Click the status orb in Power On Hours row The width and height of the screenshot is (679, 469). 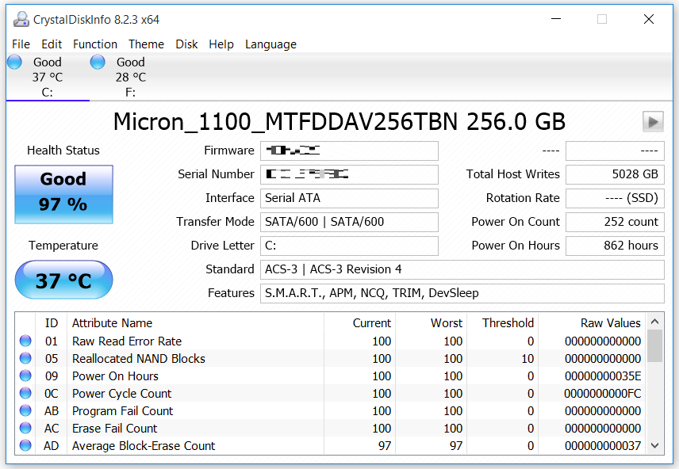coord(25,376)
